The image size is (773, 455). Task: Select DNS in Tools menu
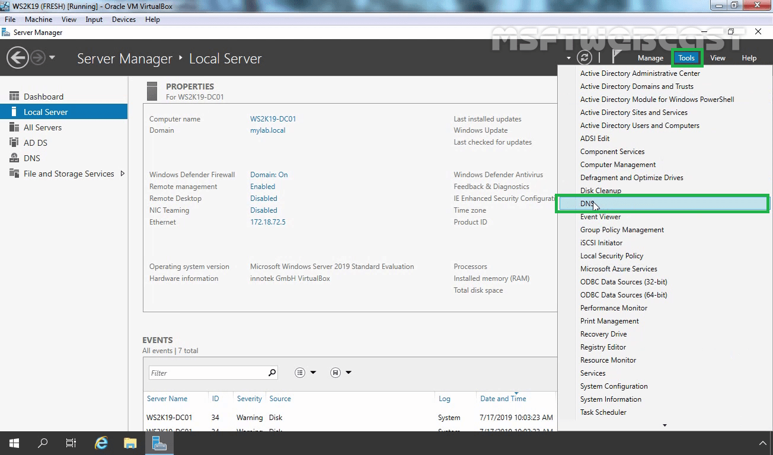click(x=663, y=204)
